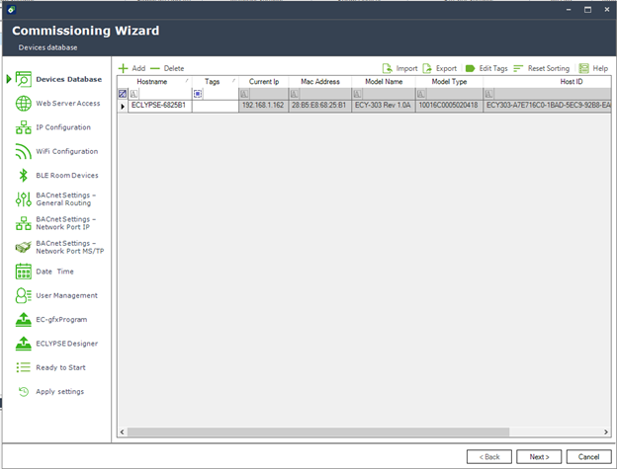
Task: Select the IP Configuration network icon
Action: pyautogui.click(x=24, y=127)
